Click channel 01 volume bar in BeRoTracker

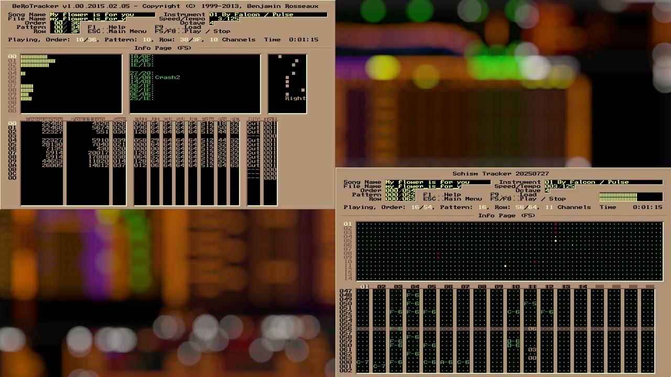tap(38, 61)
